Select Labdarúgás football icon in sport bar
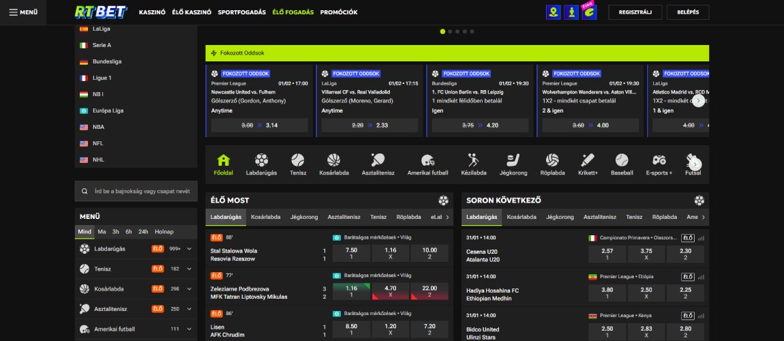This screenshot has width=784, height=341. (261, 164)
